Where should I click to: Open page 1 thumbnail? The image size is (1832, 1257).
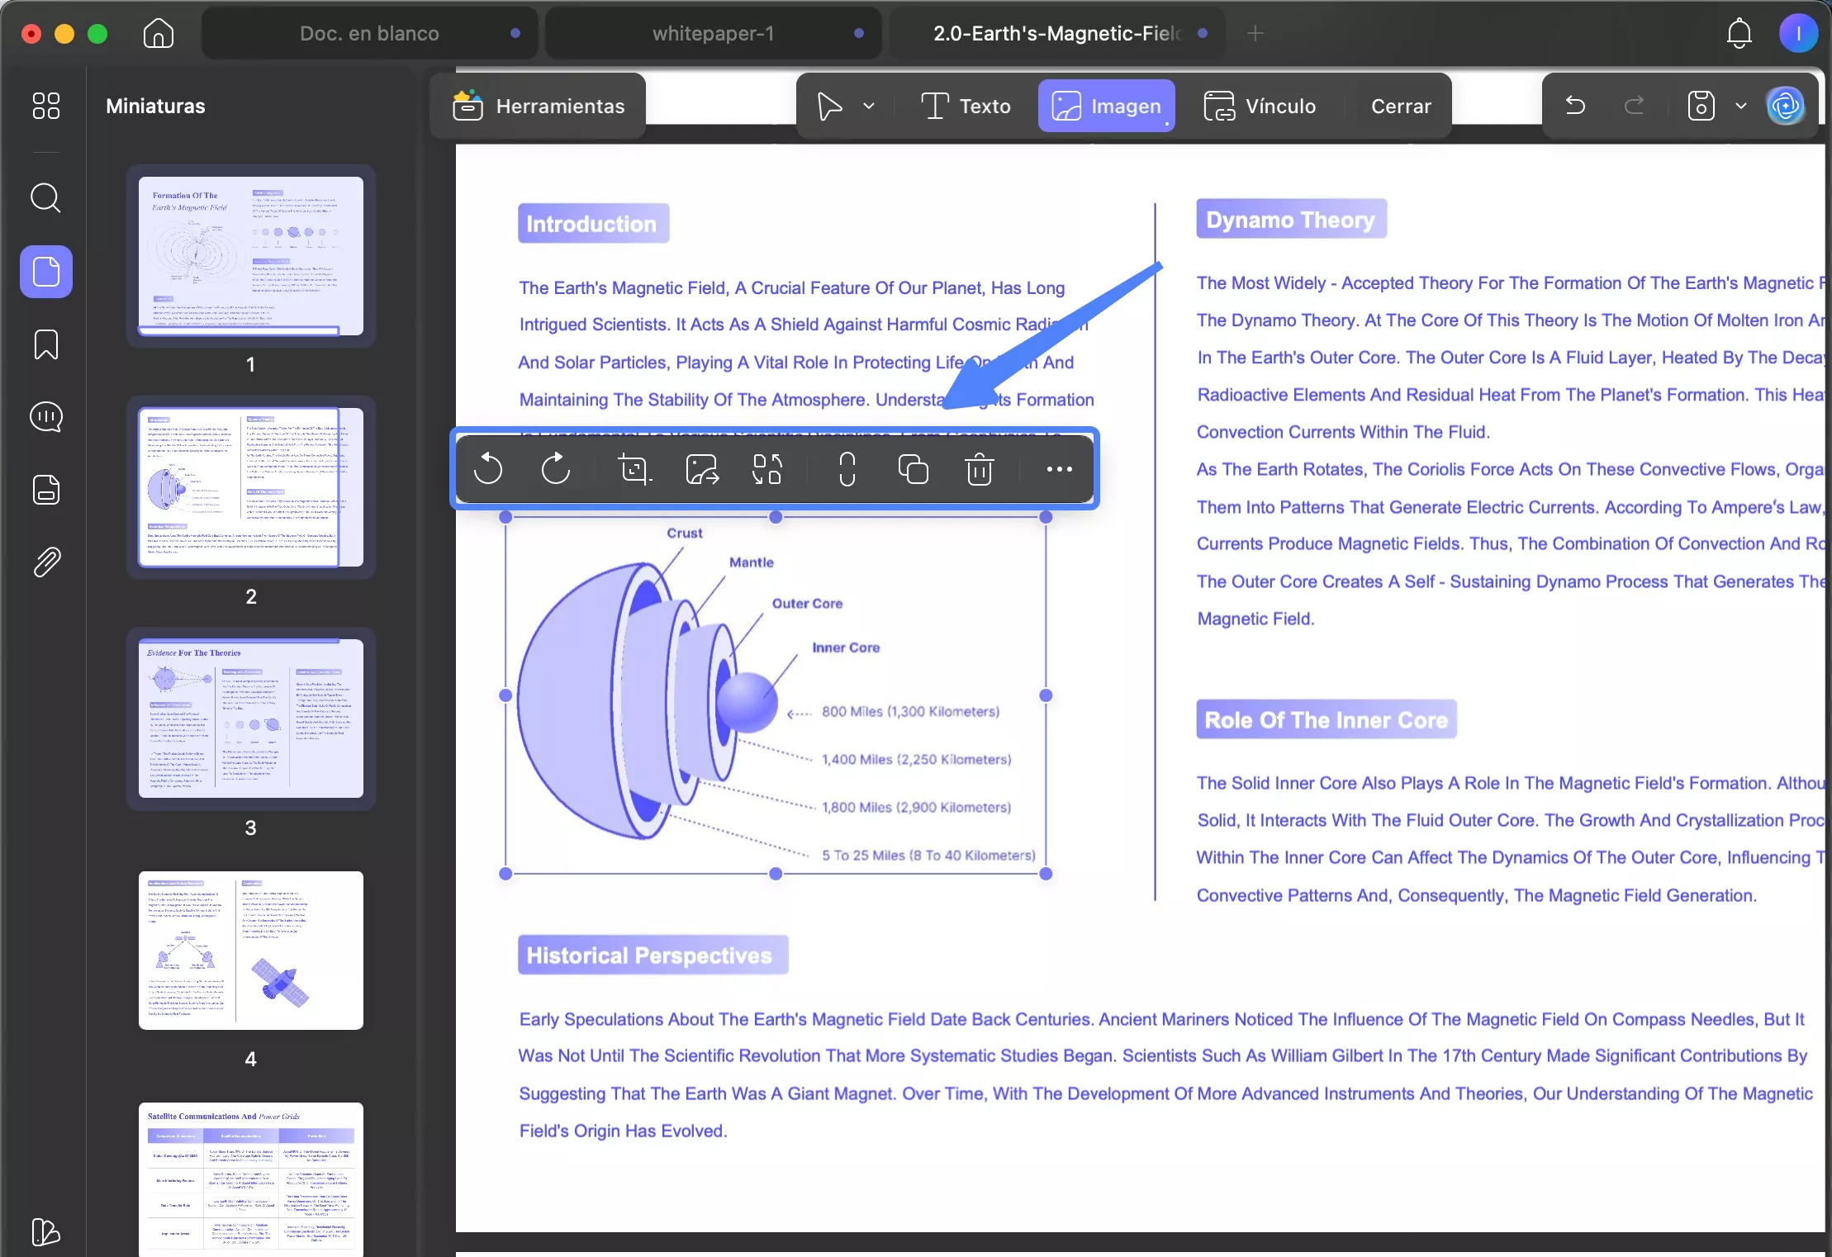[x=250, y=256]
